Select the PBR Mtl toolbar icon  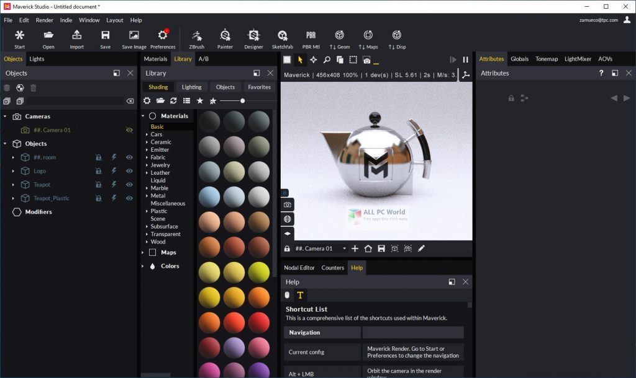(310, 37)
